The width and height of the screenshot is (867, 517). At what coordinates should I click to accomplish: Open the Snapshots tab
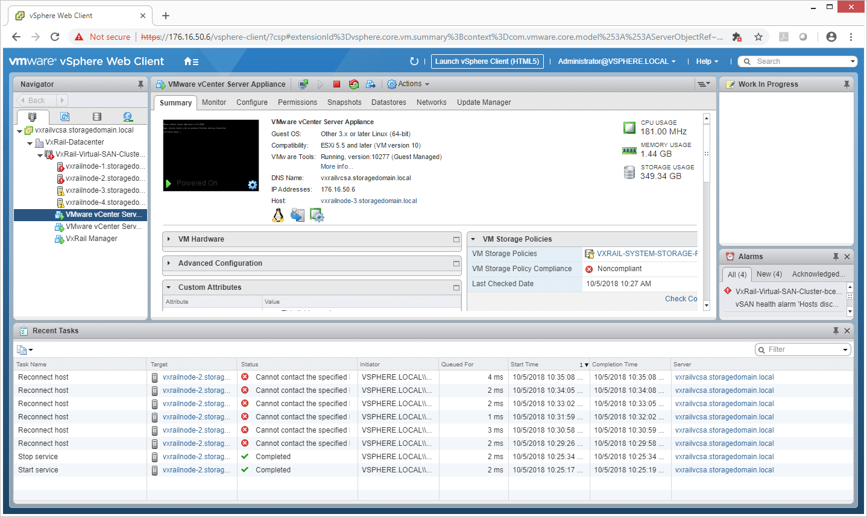pyautogui.click(x=344, y=102)
